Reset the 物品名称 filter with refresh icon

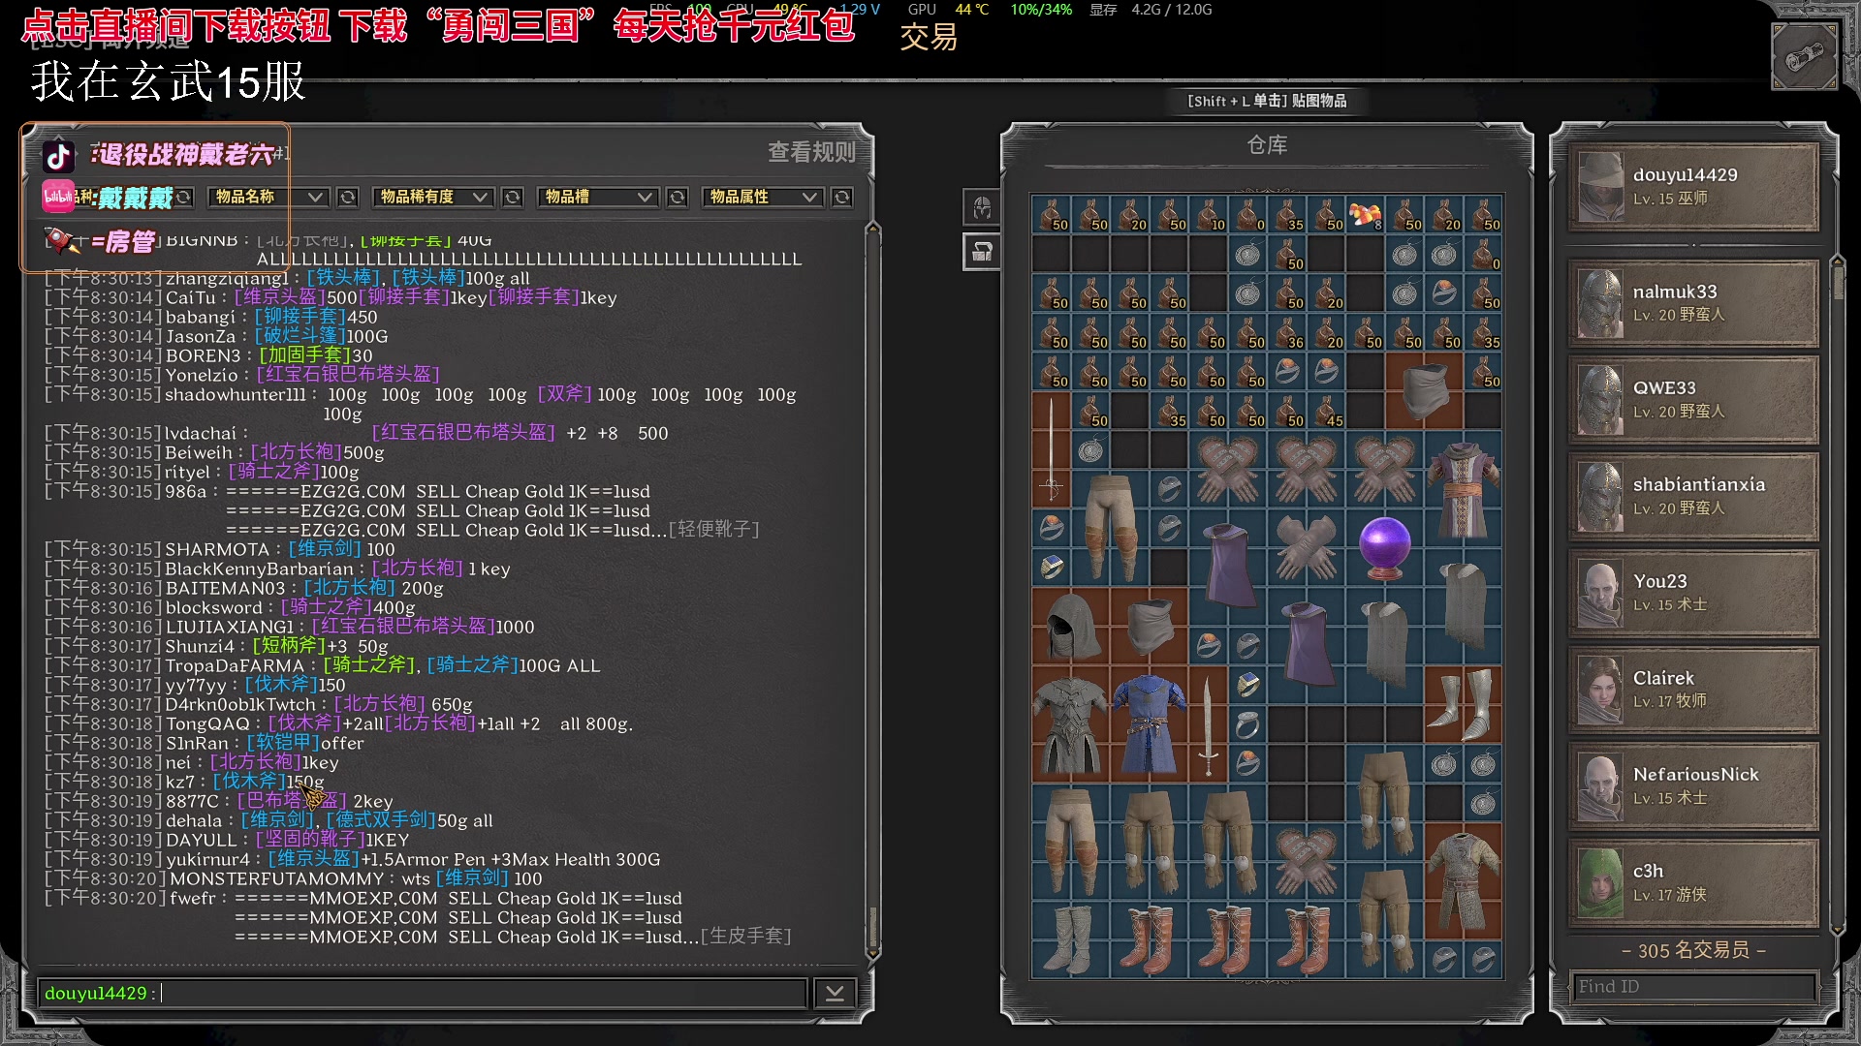[x=348, y=197]
